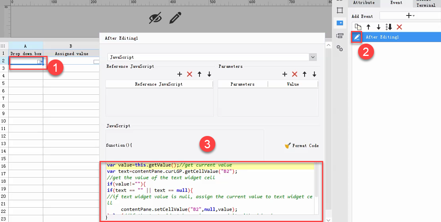Move event up in the event list
This screenshot has height=222, width=441.
(368, 27)
